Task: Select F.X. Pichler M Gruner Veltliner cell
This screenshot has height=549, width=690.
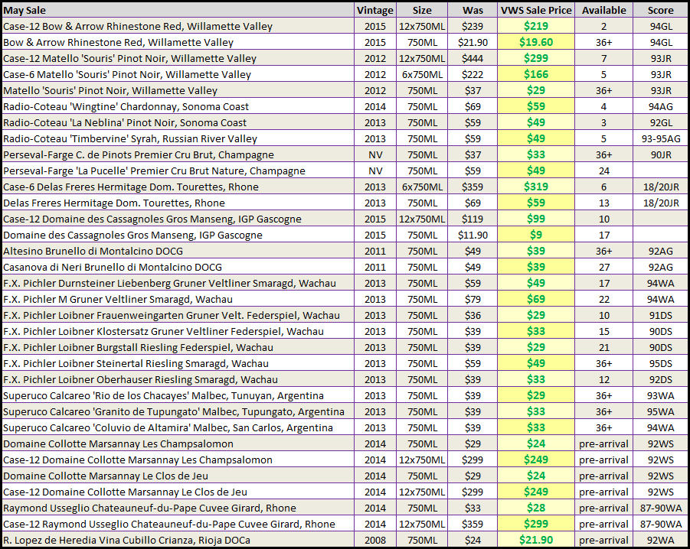Action: 178,299
